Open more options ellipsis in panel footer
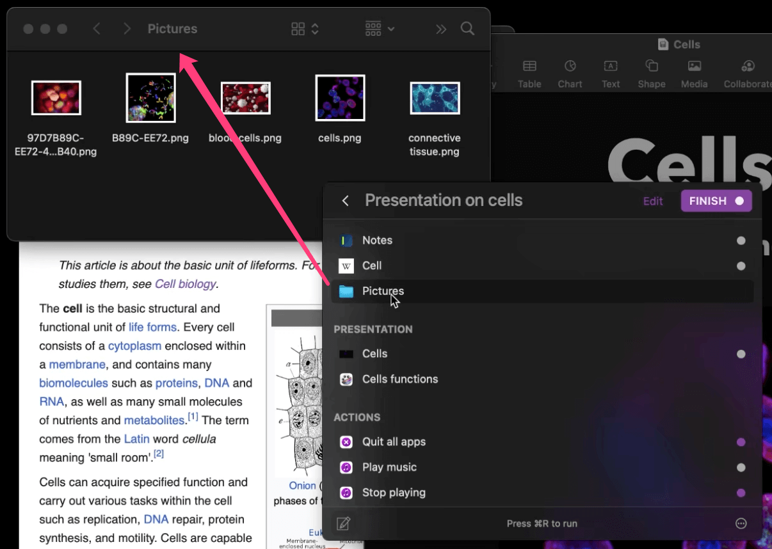 [x=741, y=523]
